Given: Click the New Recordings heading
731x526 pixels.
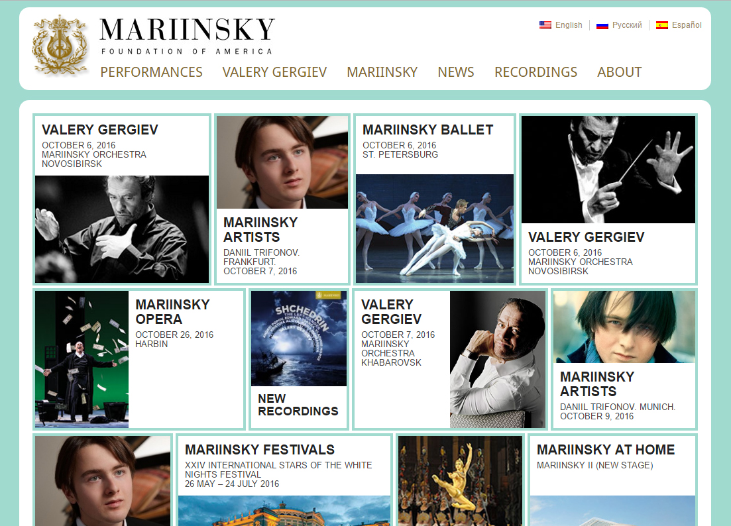Looking at the screenshot, I should point(298,405).
